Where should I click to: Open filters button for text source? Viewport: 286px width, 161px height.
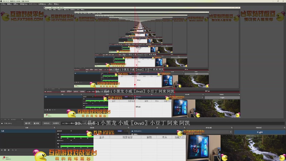click(x=36, y=123)
